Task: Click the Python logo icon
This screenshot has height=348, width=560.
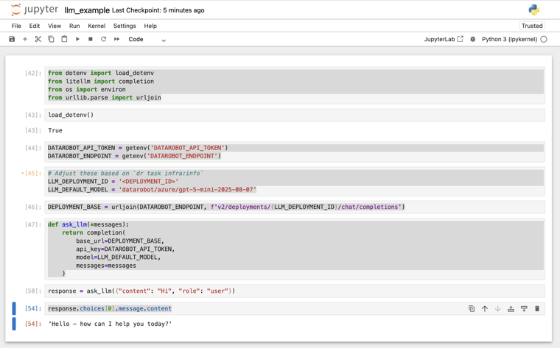Action: [x=534, y=10]
